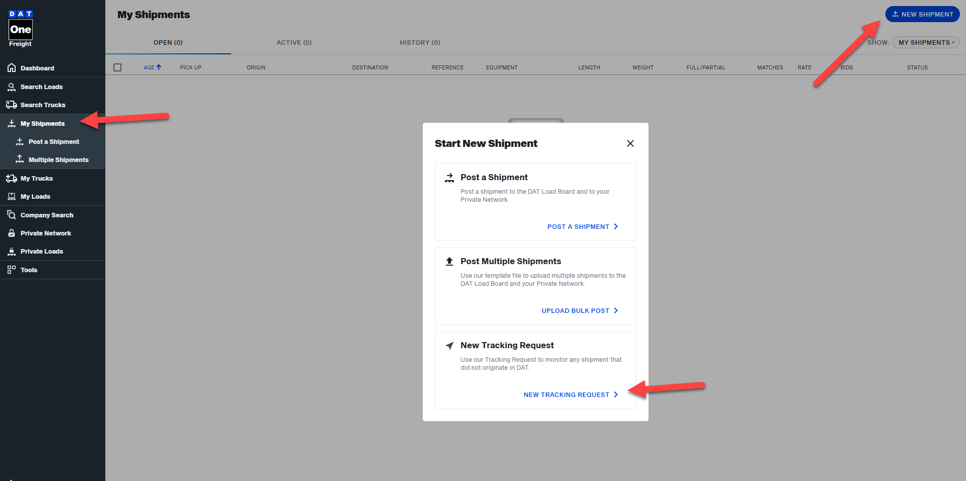Select the Company Search magnifier icon

pyautogui.click(x=11, y=215)
